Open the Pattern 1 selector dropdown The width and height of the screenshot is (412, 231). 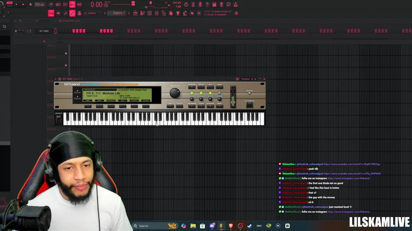pos(119,13)
